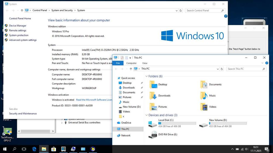Collapse the Folders (6) group

(146, 76)
